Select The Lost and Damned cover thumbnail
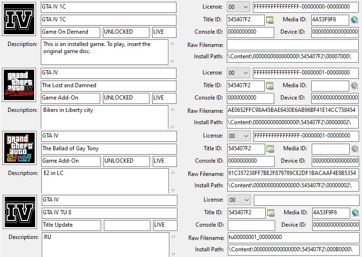Screen dimensions: 362x257 click(x=19, y=85)
